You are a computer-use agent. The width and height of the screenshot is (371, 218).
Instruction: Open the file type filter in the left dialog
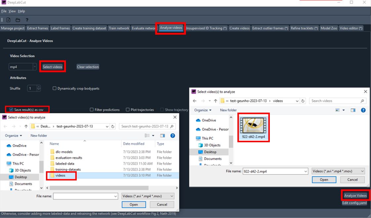[148, 196]
